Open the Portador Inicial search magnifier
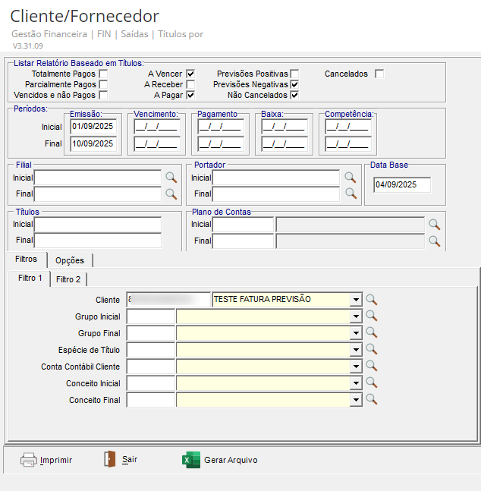This screenshot has height=491, width=481. click(351, 178)
